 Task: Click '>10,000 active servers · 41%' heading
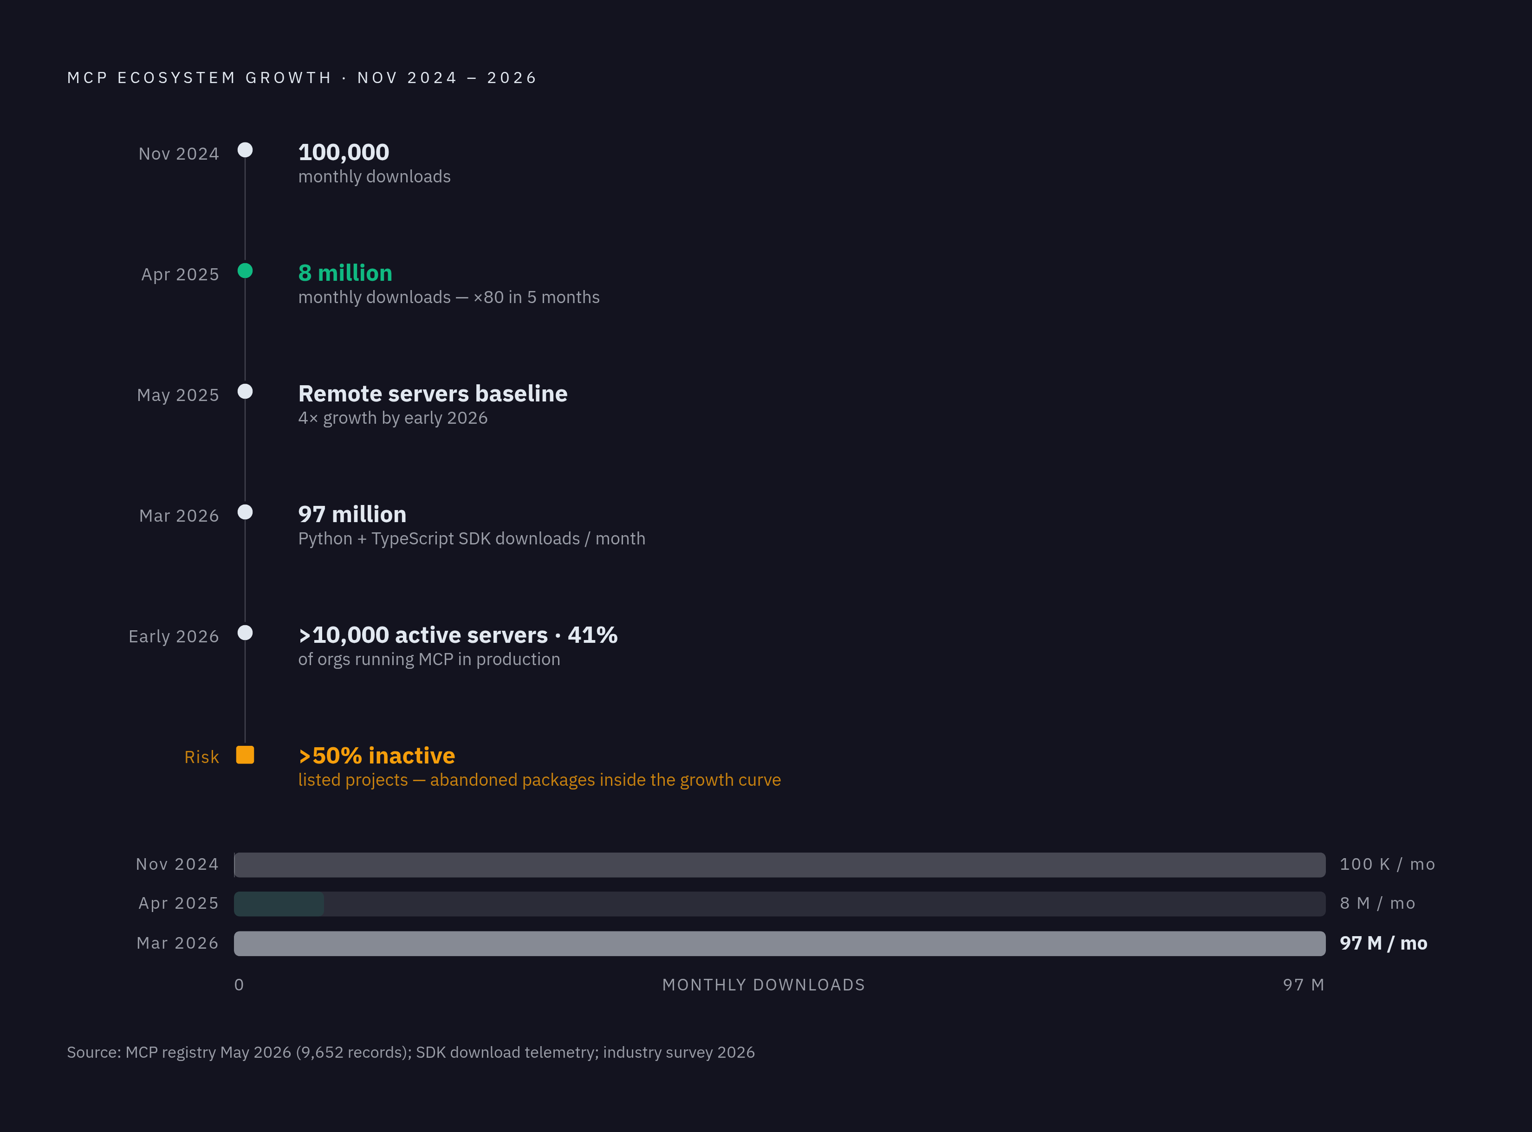pyautogui.click(x=458, y=634)
